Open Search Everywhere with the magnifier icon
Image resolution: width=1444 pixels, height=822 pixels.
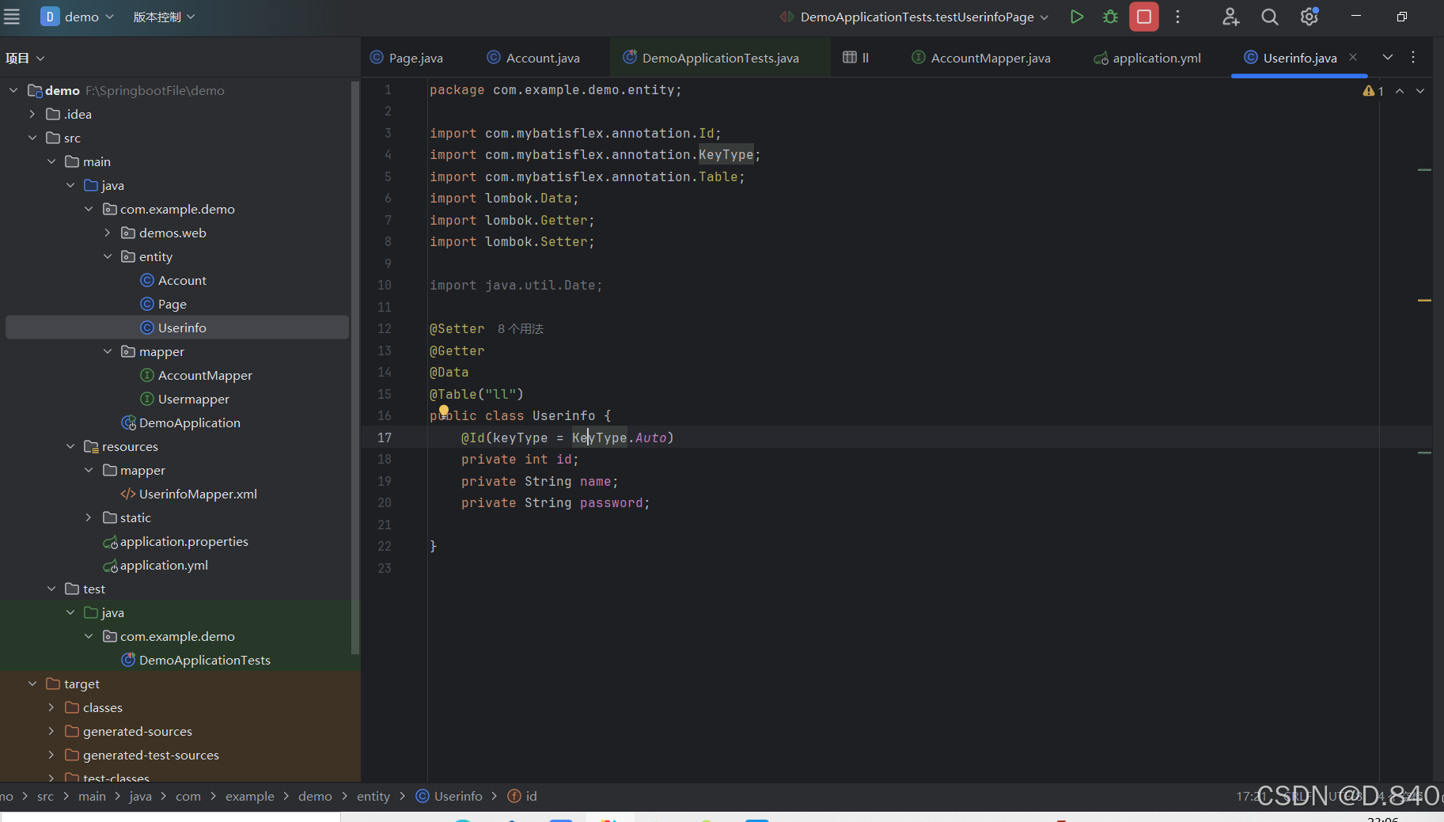coord(1270,16)
